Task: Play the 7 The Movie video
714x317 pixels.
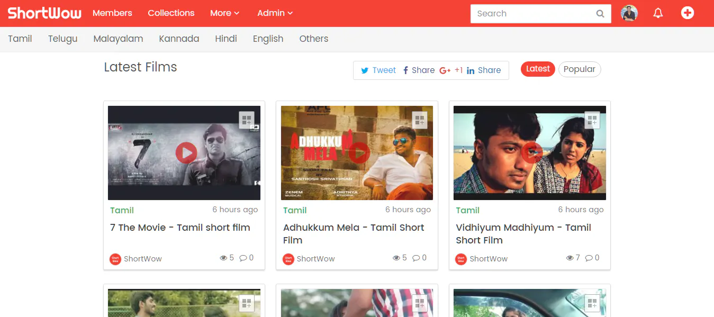Action: click(x=186, y=153)
